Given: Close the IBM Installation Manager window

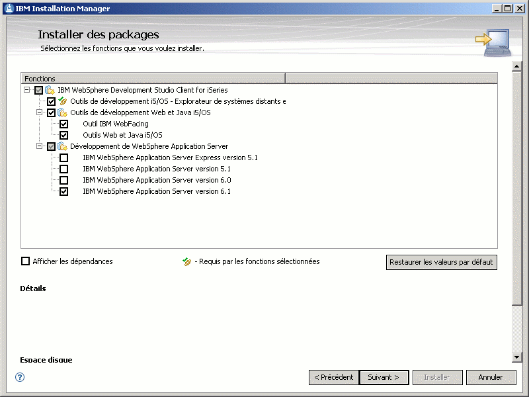Looking at the screenshot, I should 520,9.
